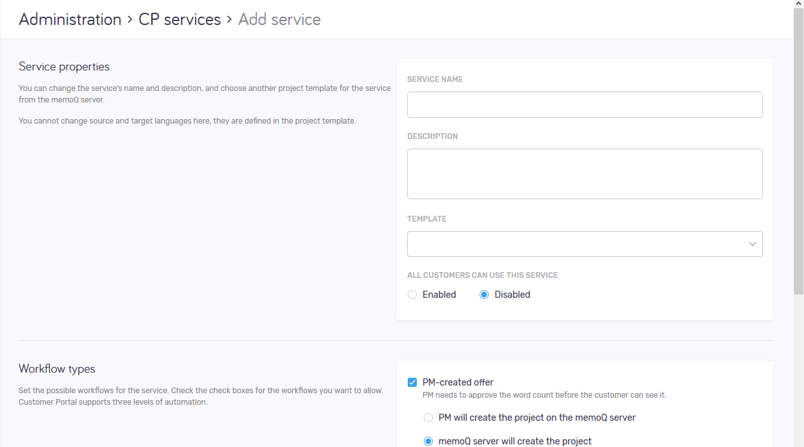Image resolution: width=804 pixels, height=447 pixels.
Task: Focus the Service Name input field
Action: click(x=584, y=104)
